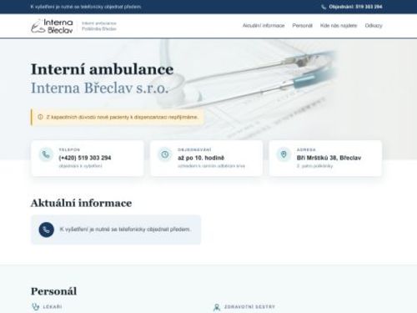
Task: Click the clock icon in Objednávání card
Action: pyautogui.click(x=165, y=154)
